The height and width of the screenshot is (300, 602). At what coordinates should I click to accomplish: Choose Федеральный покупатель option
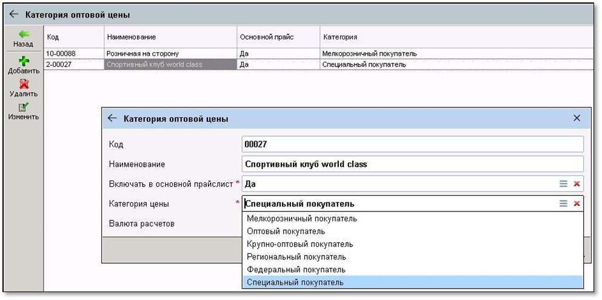413,269
